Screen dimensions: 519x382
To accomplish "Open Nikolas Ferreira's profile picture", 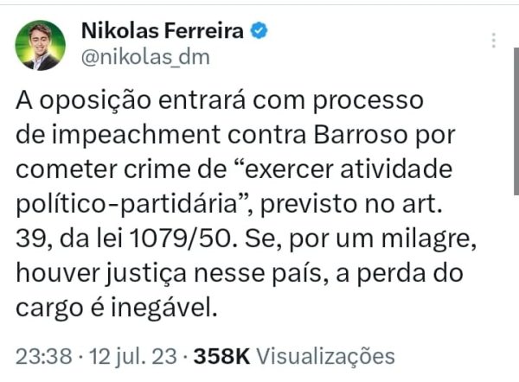I will (41, 43).
